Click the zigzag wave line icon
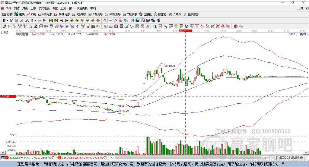This screenshot has width=309, height=167. click(x=132, y=26)
